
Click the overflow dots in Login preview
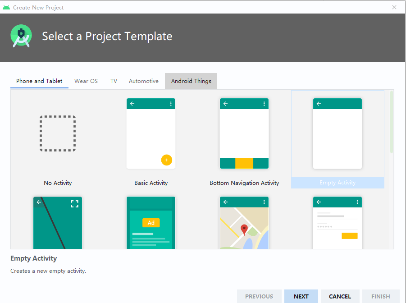click(x=357, y=202)
